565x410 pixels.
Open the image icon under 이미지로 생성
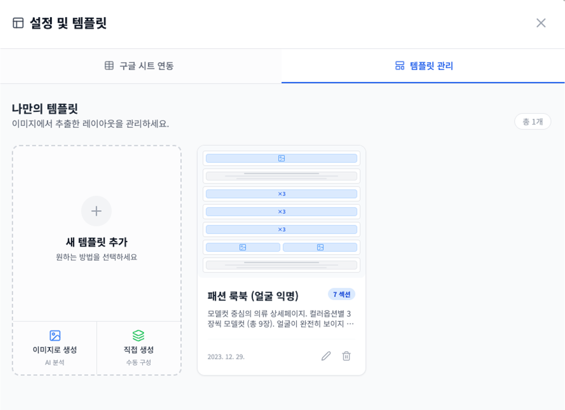click(x=55, y=335)
